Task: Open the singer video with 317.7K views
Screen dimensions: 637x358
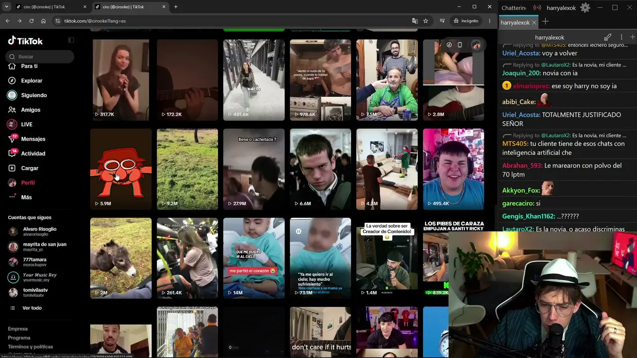Action: 121,80
